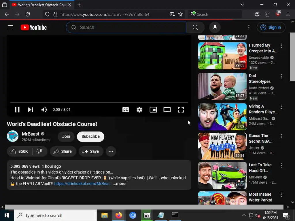Close the World's Deadliest Obstacle Course tab
Screen dimensions: 295x221
click(x=70, y=5)
